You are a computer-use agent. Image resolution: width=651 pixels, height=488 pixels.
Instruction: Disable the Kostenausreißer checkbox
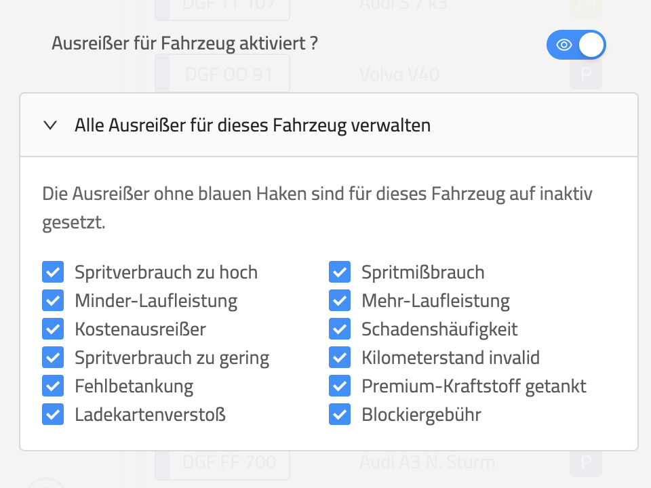[x=53, y=329]
